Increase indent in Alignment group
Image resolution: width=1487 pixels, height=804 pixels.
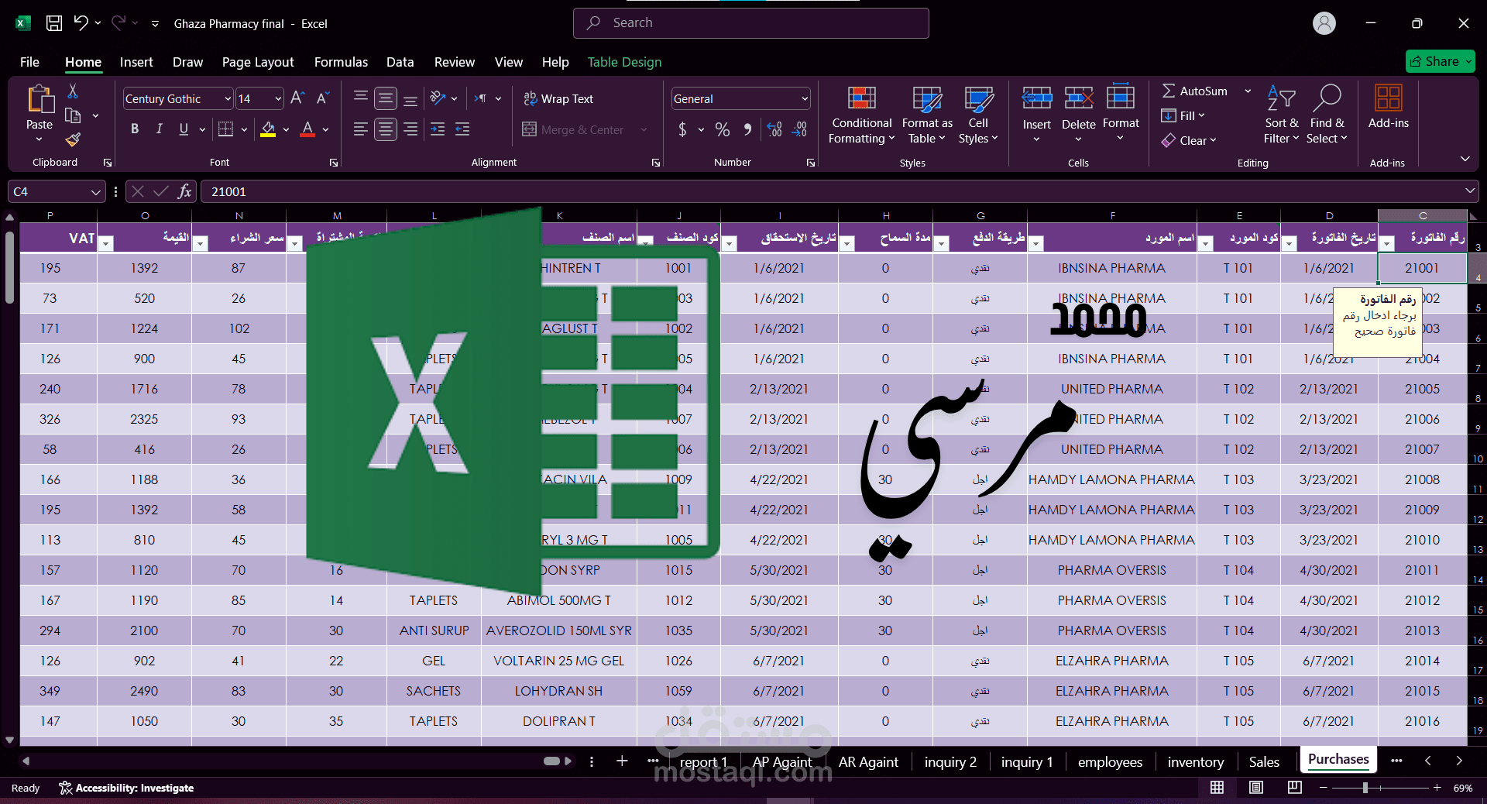[x=462, y=129]
